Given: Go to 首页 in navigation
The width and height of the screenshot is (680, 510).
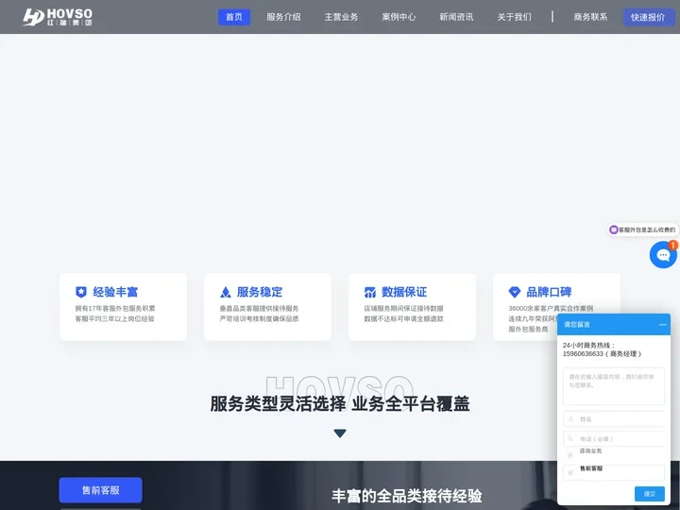Looking at the screenshot, I should (234, 17).
